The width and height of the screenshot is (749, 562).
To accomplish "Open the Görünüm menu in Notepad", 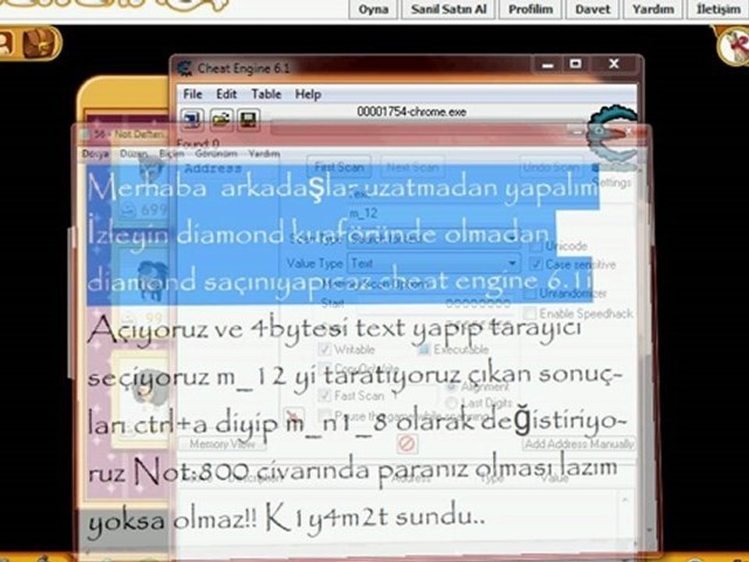I will point(216,154).
